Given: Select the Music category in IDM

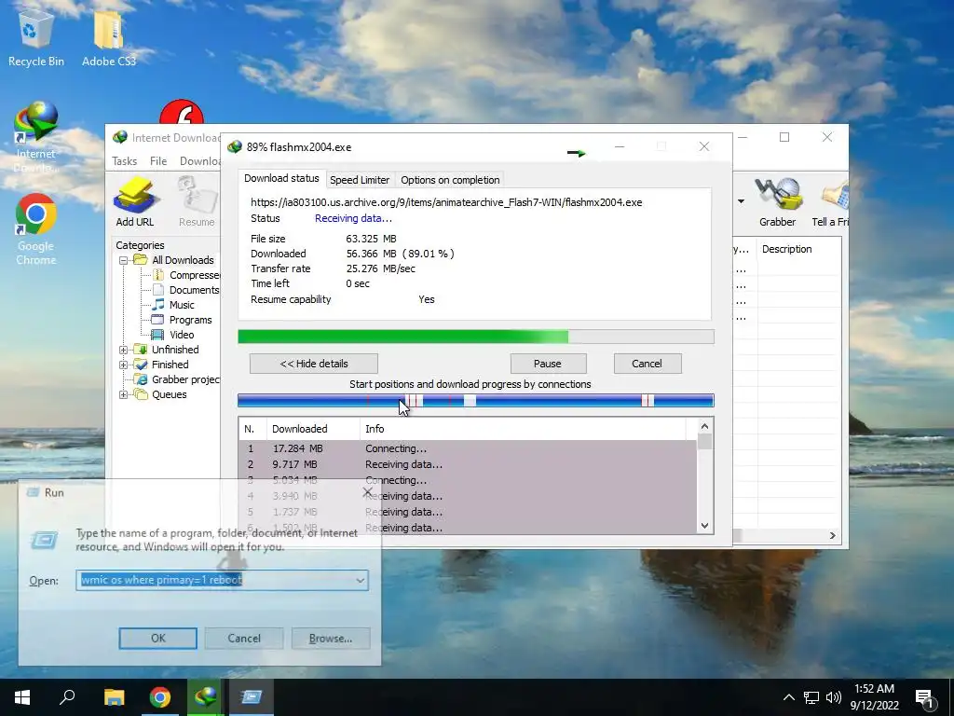Looking at the screenshot, I should click(182, 305).
